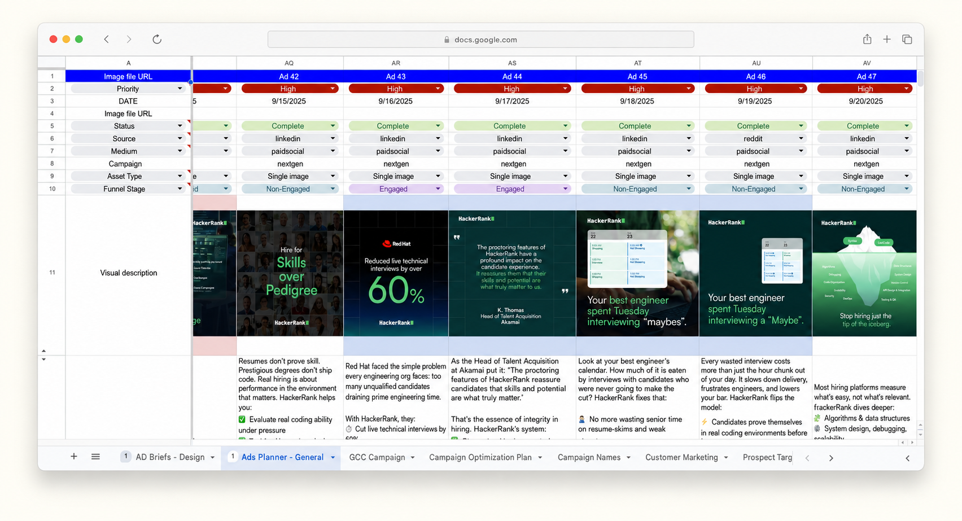962x521 pixels.
Task: Select the Ad 44 header cell
Action: [x=512, y=76]
